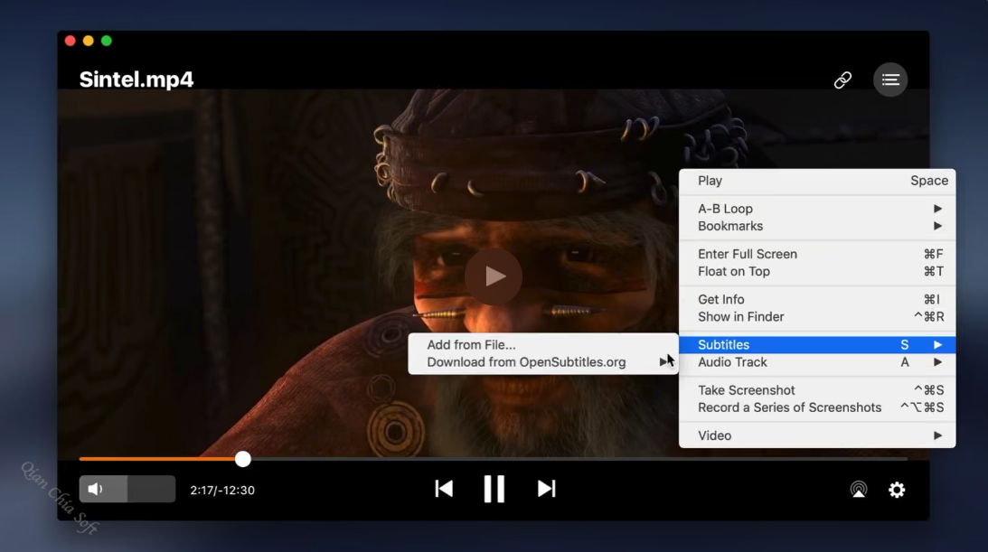This screenshot has width=988, height=552.
Task: Choose Get Info menu entry
Action: [817, 299]
